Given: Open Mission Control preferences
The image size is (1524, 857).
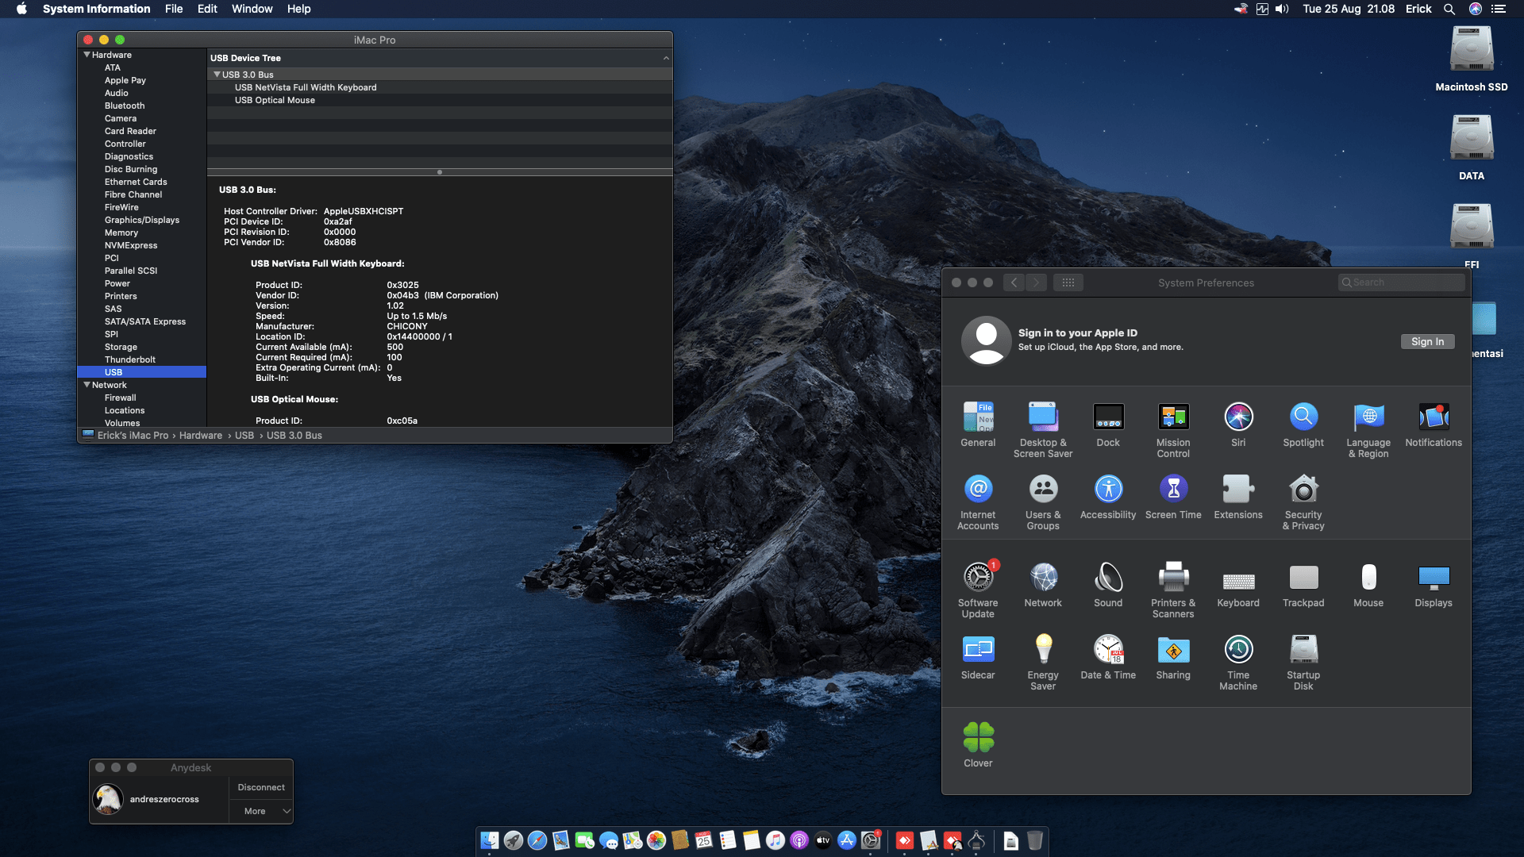Looking at the screenshot, I should click(x=1173, y=429).
